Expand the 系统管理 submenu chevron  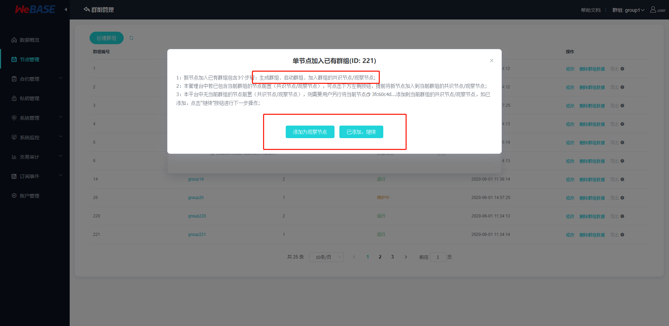tap(61, 117)
